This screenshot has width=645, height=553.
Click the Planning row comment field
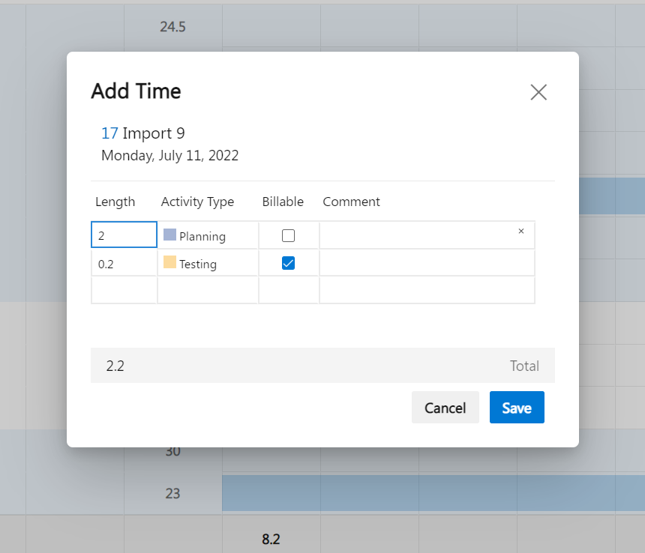tap(418, 235)
